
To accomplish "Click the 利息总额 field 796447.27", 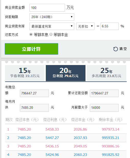I will pos(34,93).
